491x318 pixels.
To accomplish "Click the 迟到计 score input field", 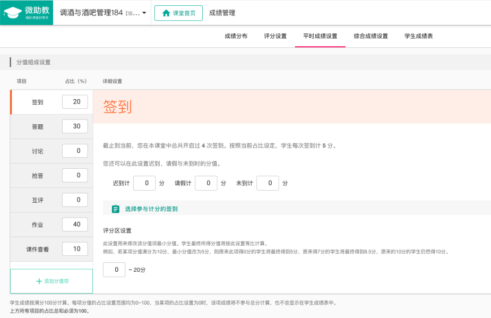I will click(144, 183).
